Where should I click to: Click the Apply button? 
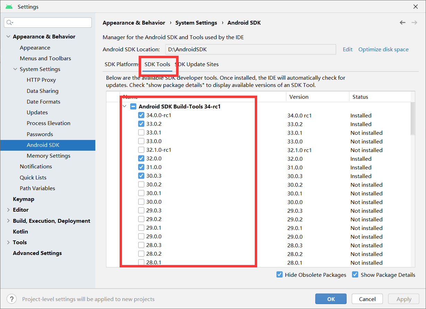coord(404,299)
